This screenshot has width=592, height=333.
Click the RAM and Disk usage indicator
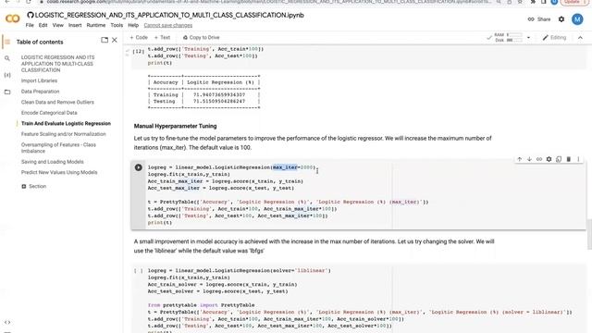(x=505, y=37)
